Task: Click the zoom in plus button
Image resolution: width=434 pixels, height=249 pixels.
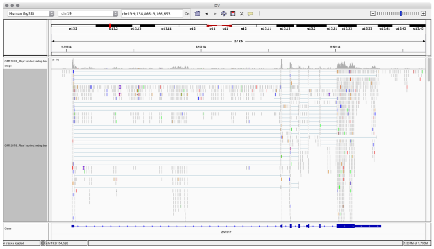Action: coord(423,13)
